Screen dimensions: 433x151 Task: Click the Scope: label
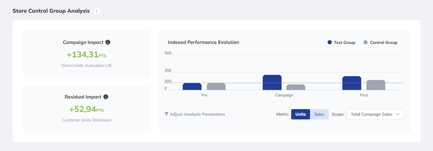pos(338,114)
